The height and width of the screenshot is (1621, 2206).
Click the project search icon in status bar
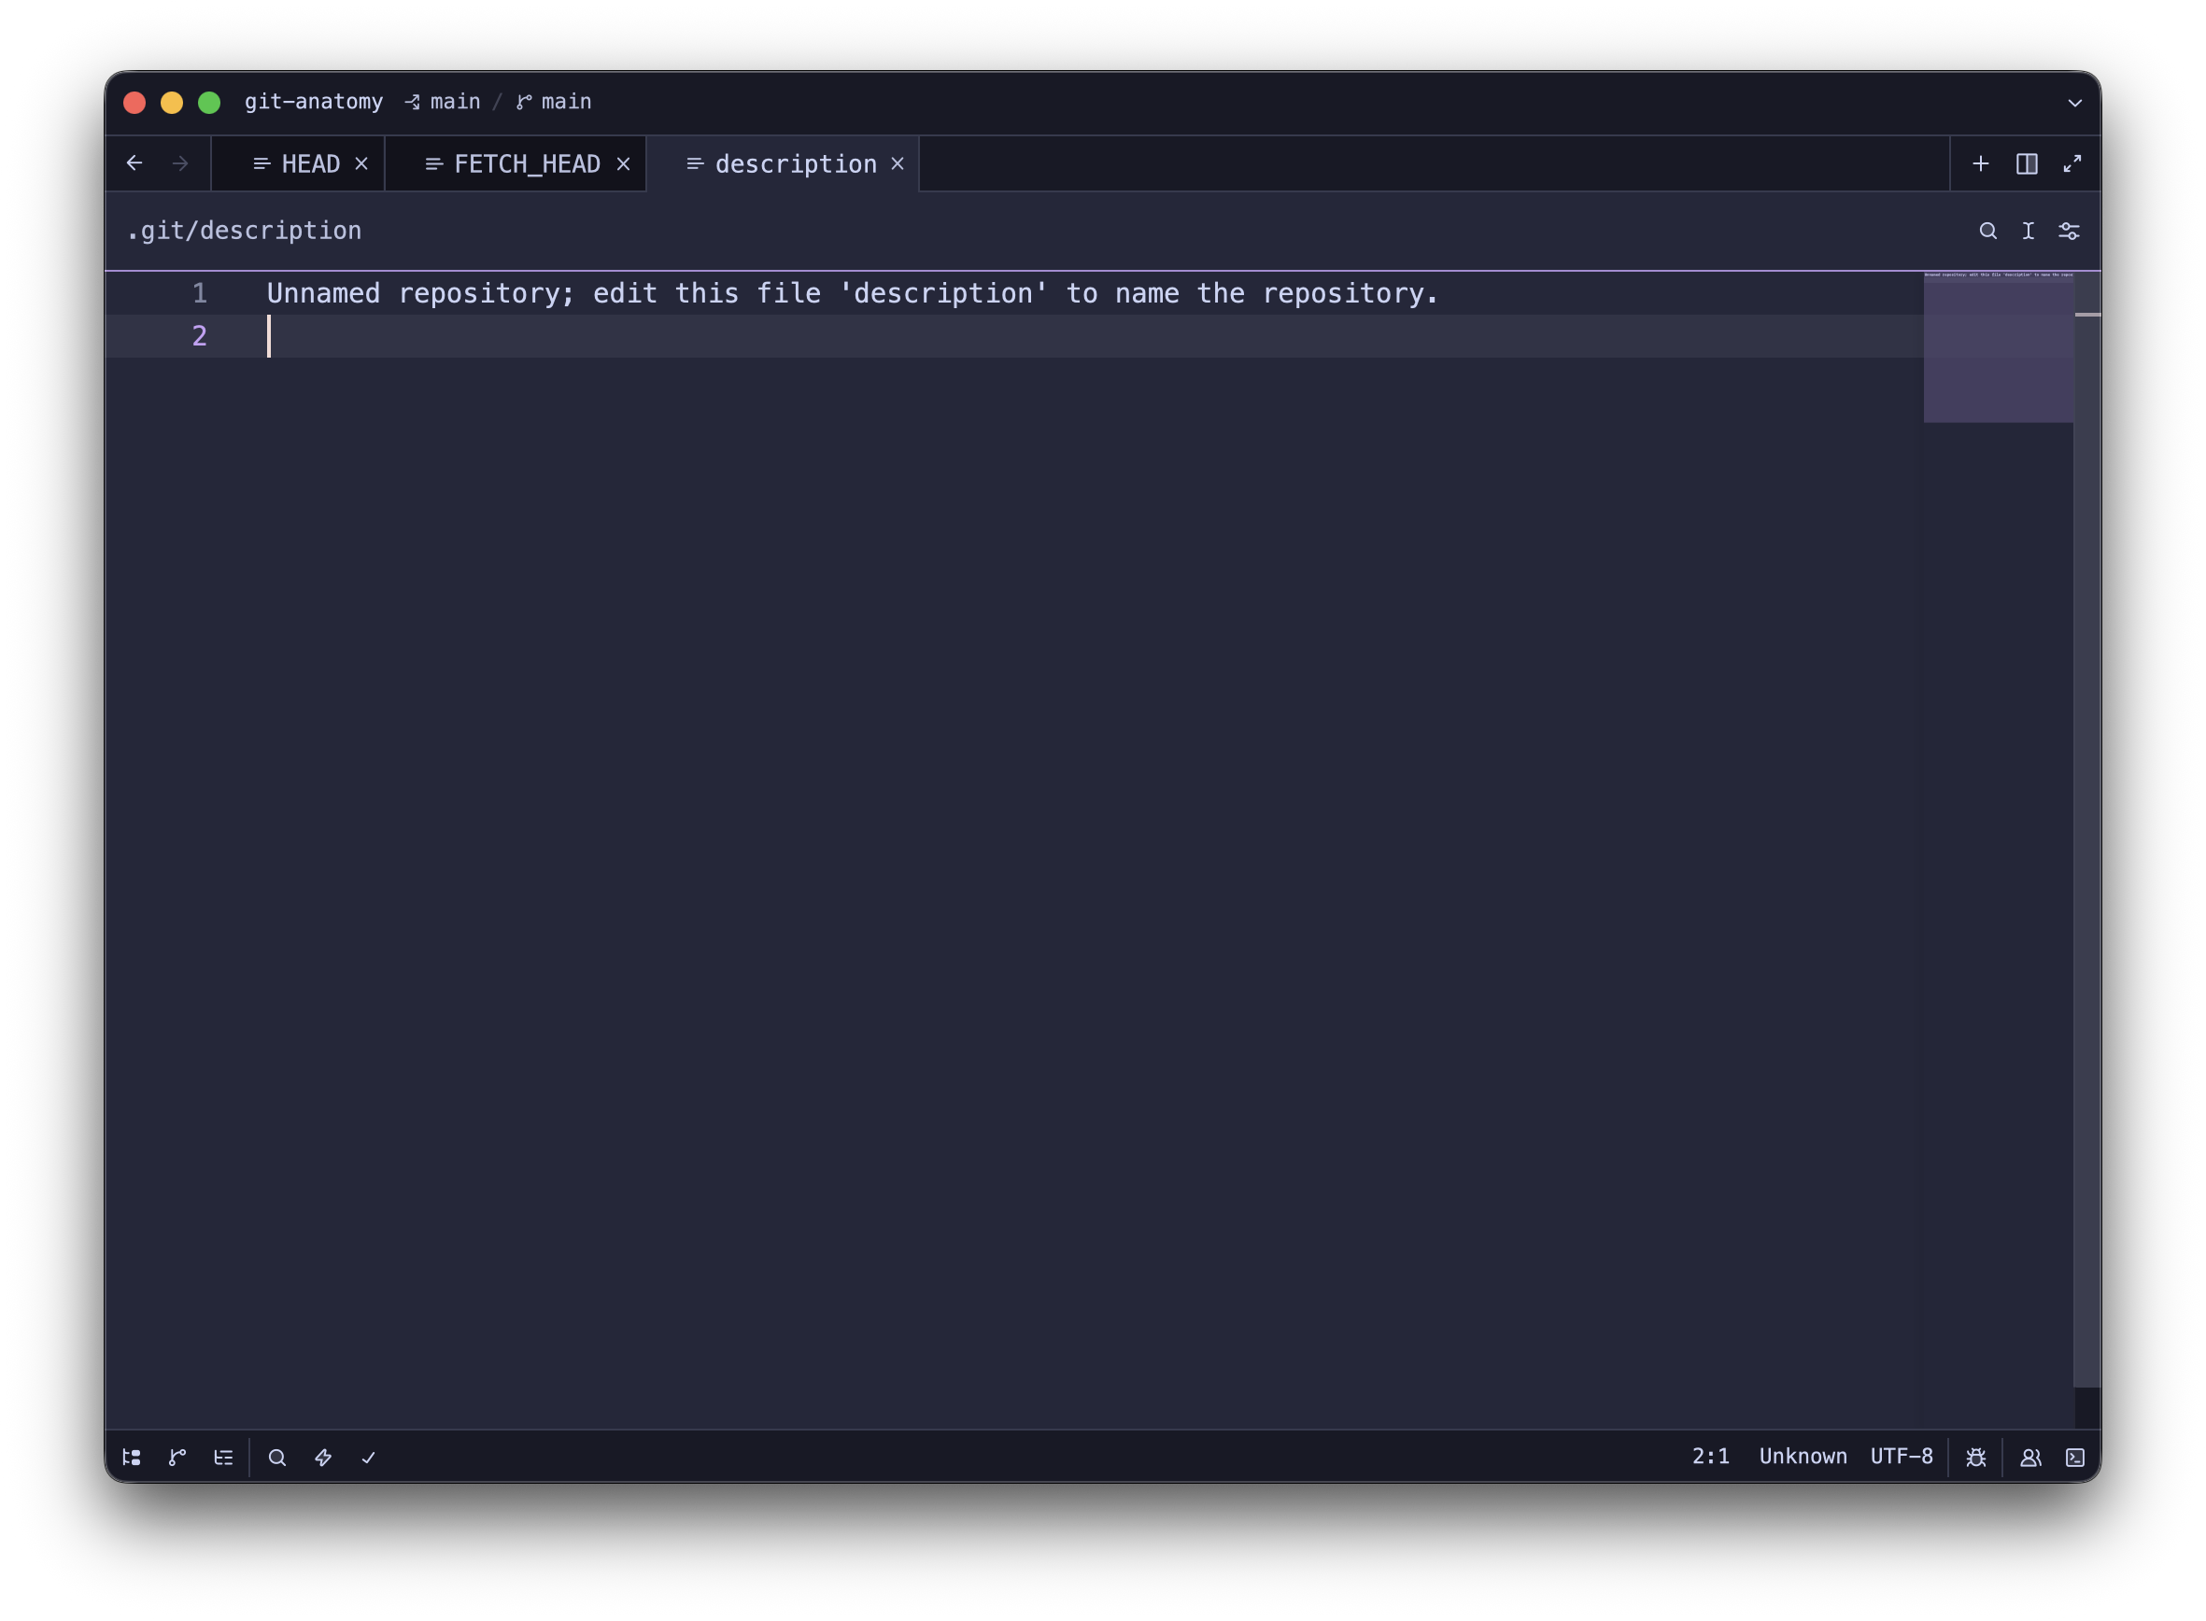point(277,1458)
